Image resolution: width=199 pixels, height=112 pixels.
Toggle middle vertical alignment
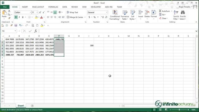(52, 12)
